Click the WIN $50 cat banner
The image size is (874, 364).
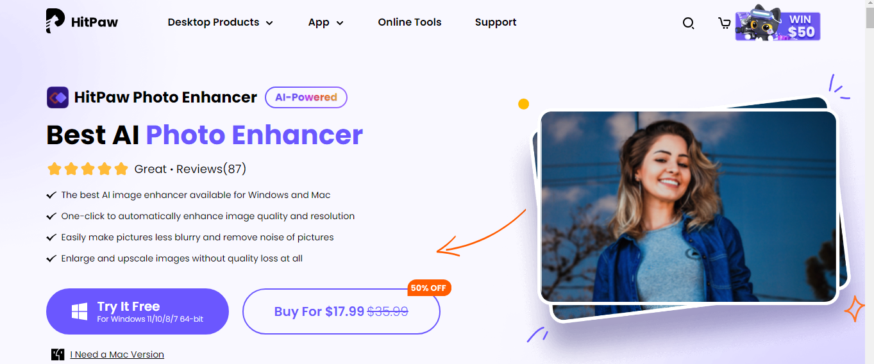[778, 24]
